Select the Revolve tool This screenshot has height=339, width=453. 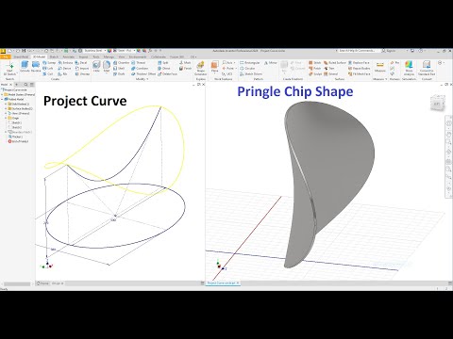coord(36,67)
